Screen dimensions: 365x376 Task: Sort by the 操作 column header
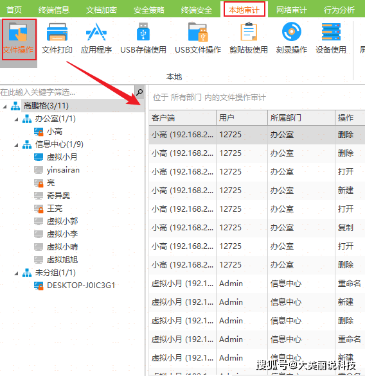(350, 117)
